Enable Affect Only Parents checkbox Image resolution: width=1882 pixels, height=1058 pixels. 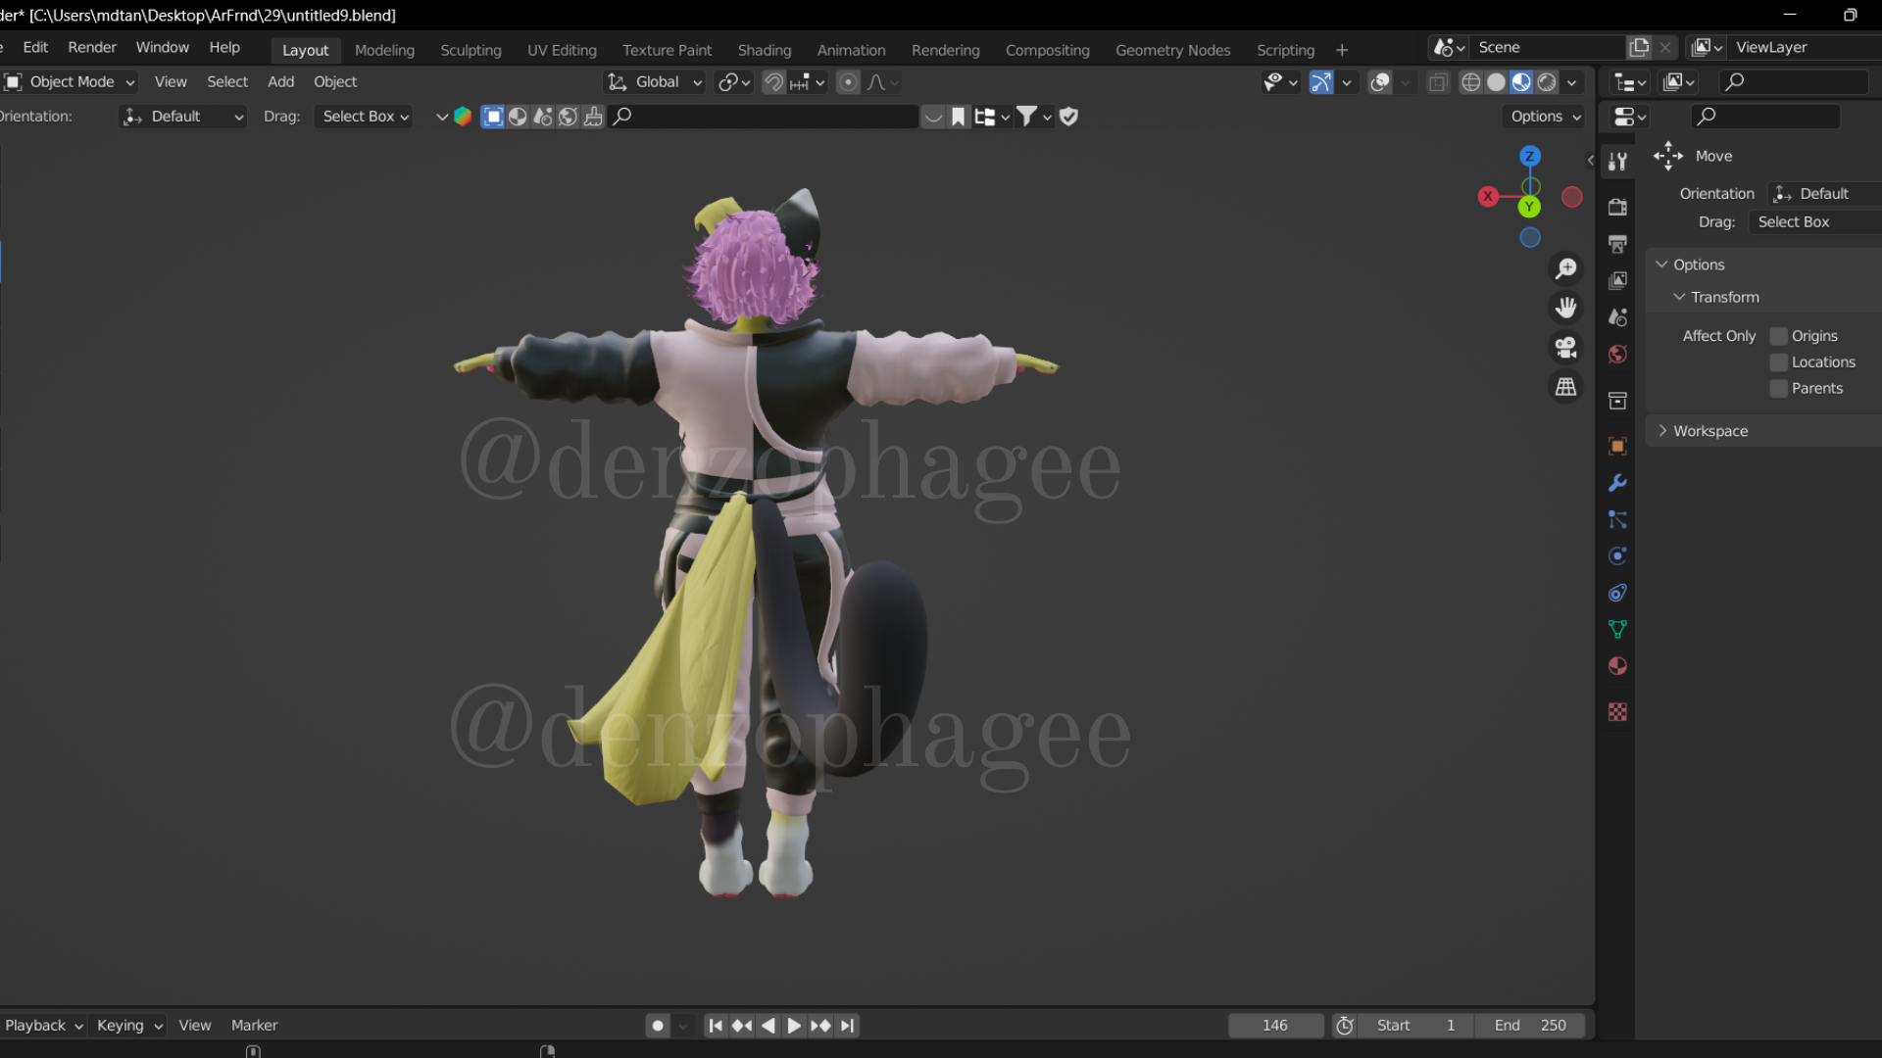[x=1779, y=389]
